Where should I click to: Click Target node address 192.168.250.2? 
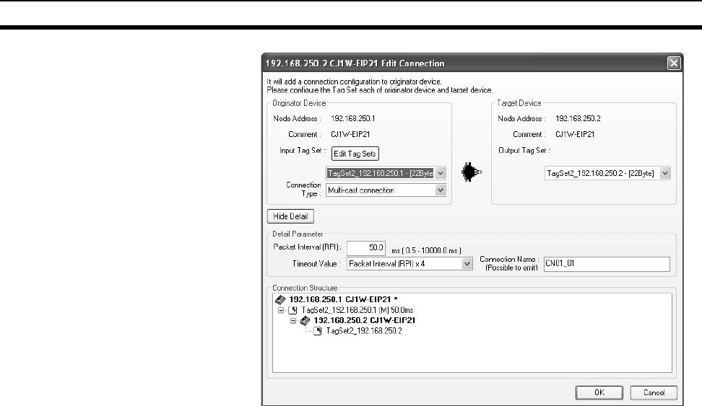(578, 118)
